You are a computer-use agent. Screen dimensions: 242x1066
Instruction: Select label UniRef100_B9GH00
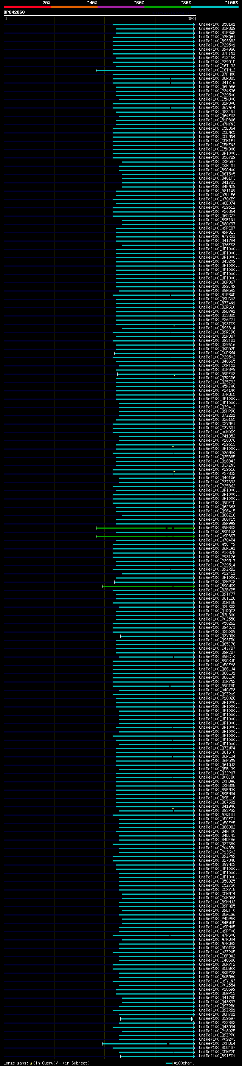tap(217, 170)
